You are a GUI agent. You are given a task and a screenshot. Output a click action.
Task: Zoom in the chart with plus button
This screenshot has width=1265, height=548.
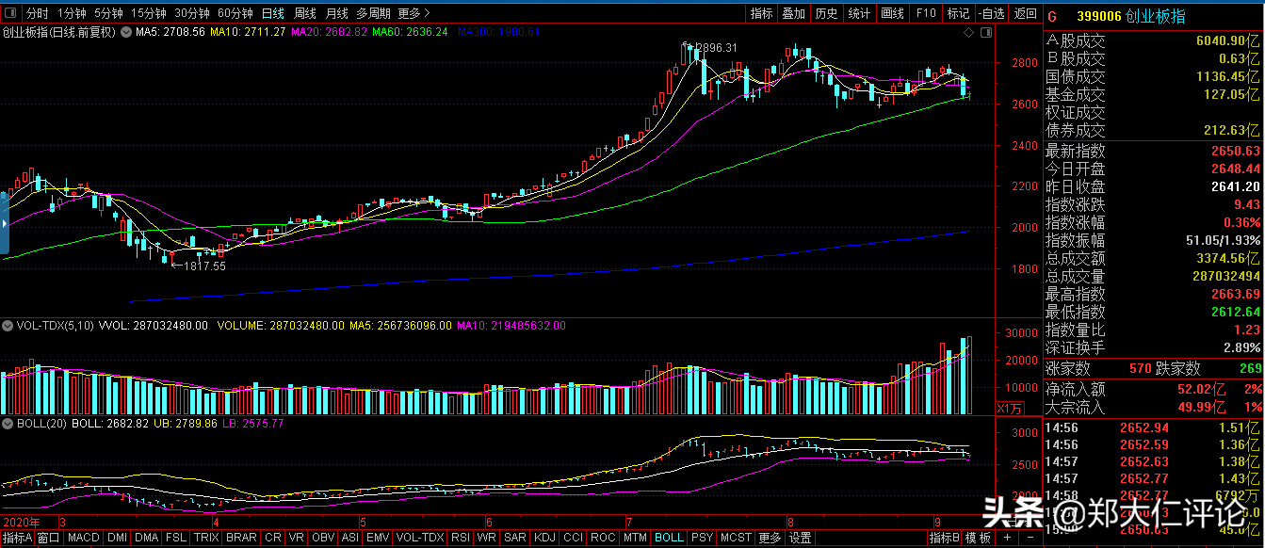(x=1007, y=538)
